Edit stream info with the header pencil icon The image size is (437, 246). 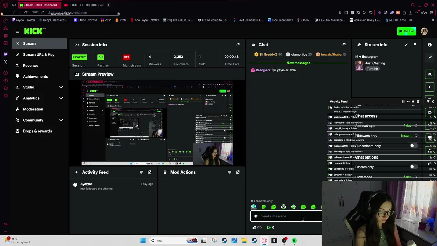[x=406, y=45]
